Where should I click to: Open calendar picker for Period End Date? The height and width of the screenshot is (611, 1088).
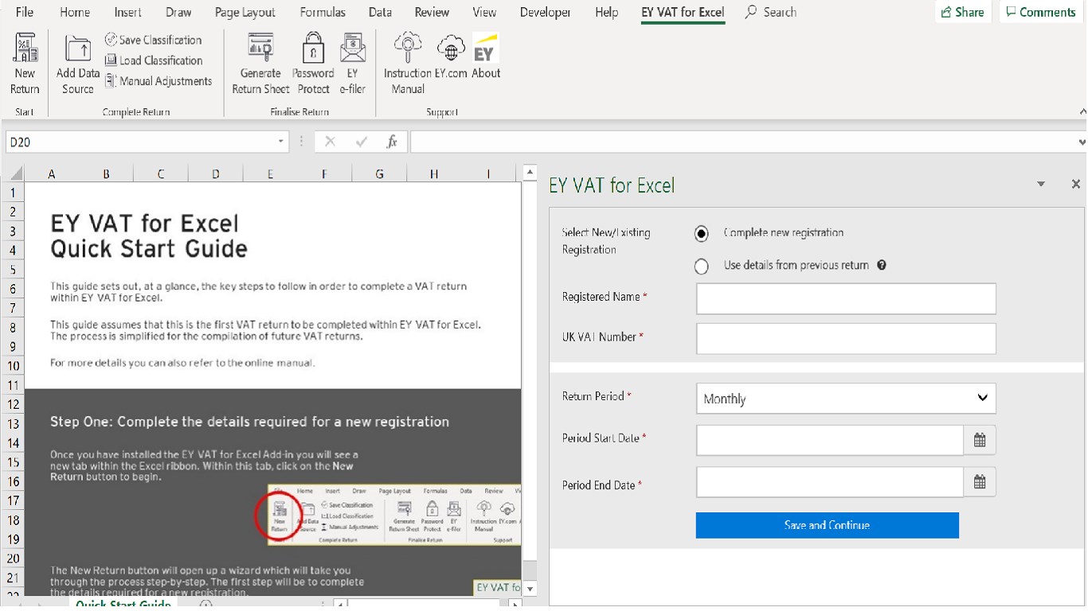(x=980, y=482)
